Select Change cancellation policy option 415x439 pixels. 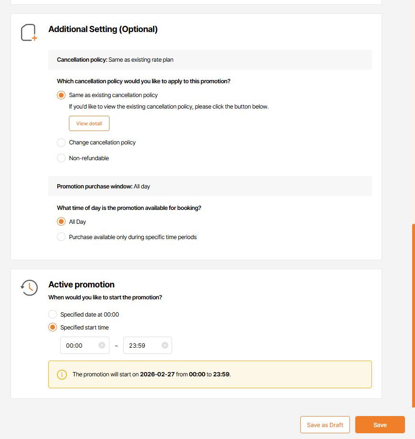click(61, 143)
